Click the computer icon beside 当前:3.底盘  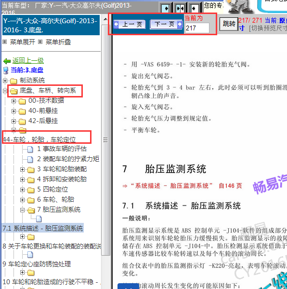6,70
